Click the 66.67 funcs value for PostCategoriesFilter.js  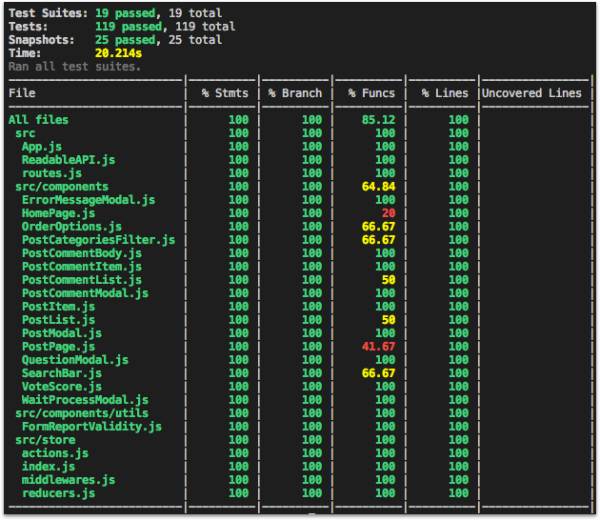click(x=378, y=240)
